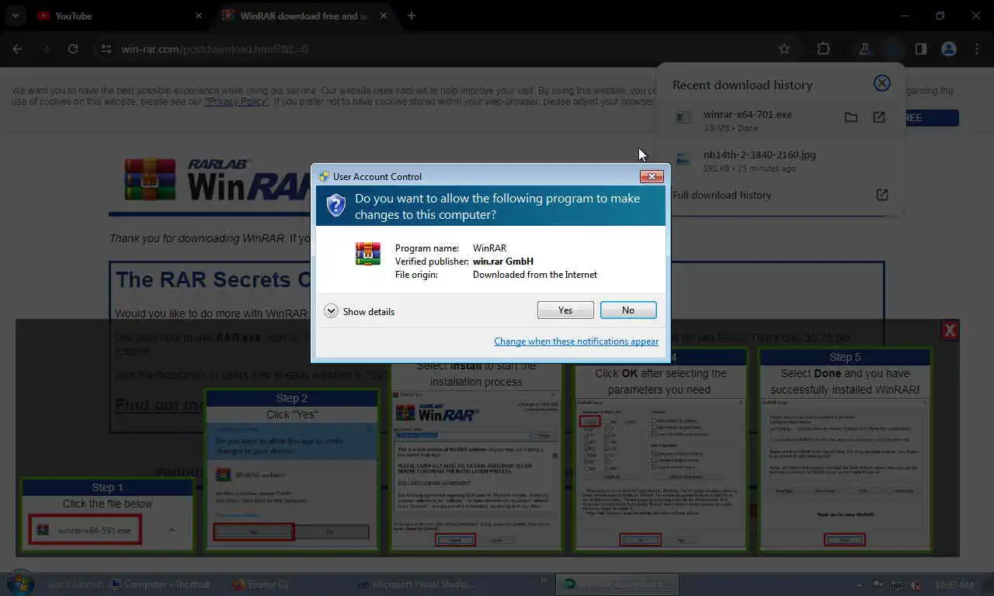Toggle the browser side panel

921,49
